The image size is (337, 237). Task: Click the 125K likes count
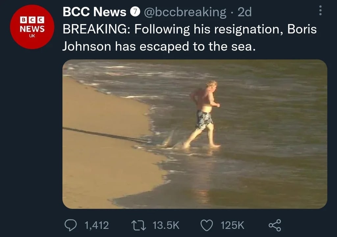click(x=232, y=225)
